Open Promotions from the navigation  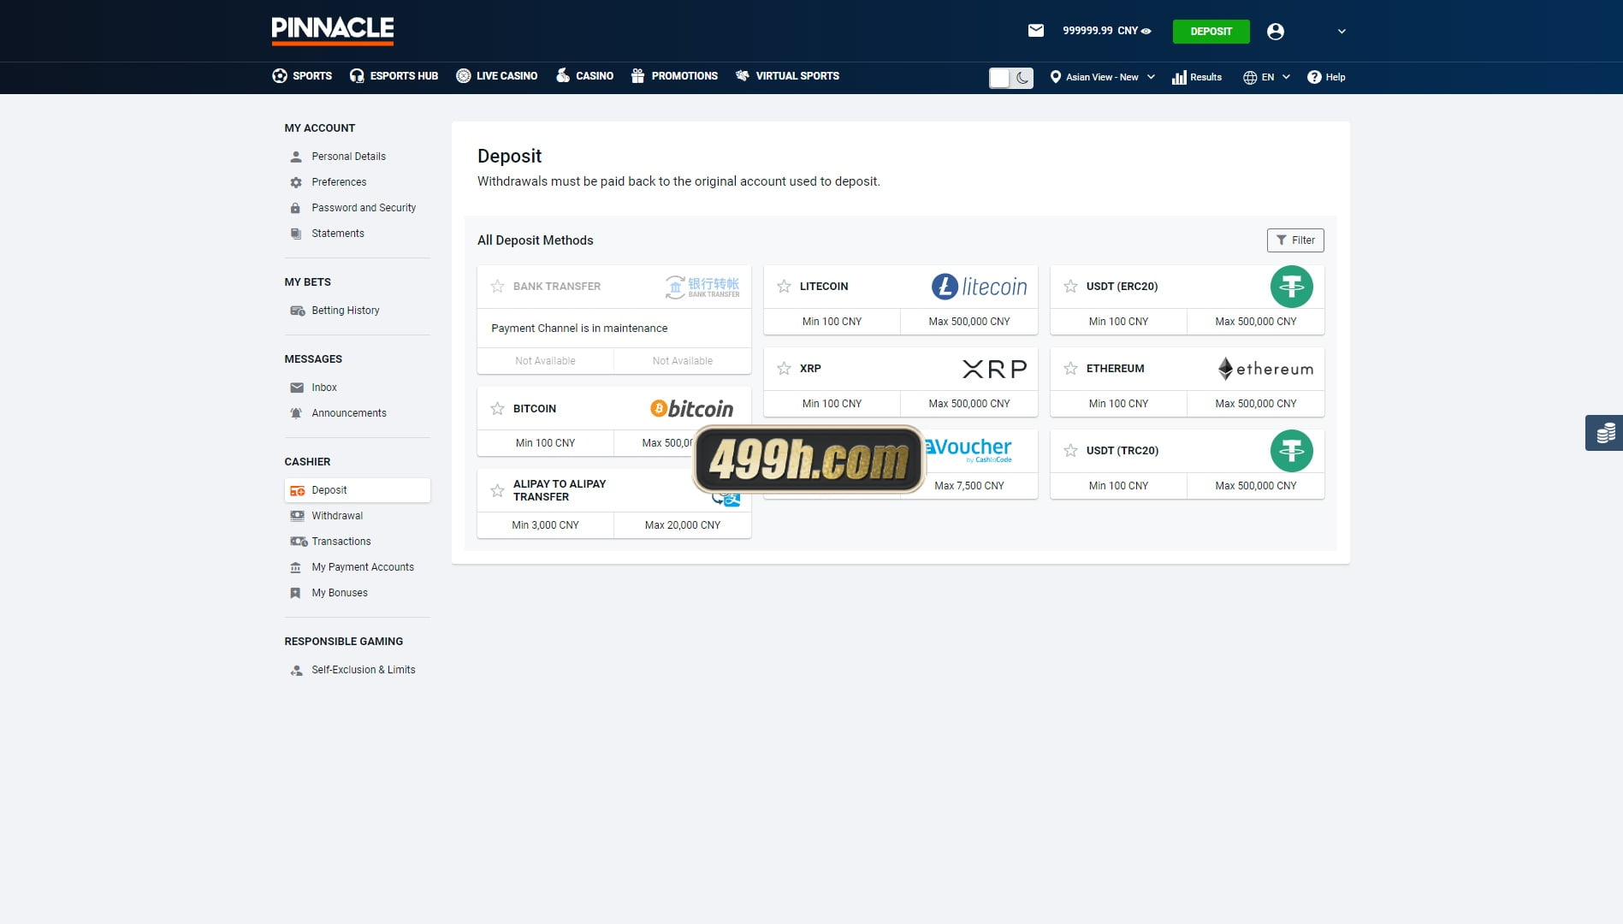tap(674, 76)
